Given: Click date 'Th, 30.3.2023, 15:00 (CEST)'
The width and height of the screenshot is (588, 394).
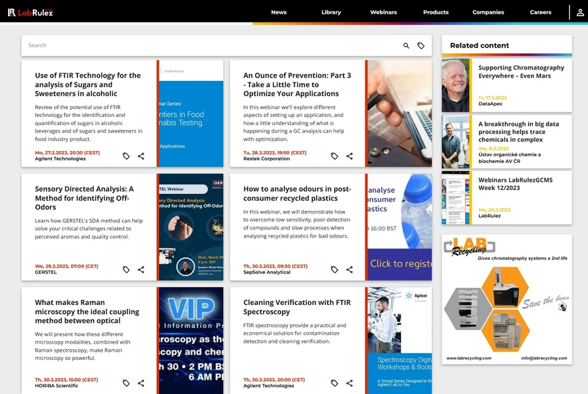Looking at the screenshot, I should point(67,380).
